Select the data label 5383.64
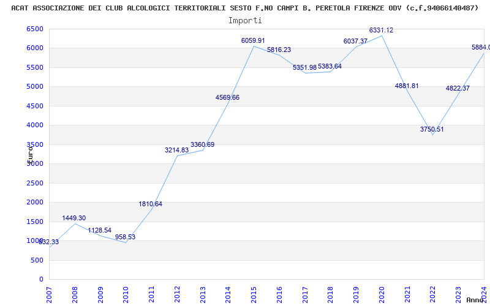The height and width of the screenshot is (306, 490). coord(330,66)
